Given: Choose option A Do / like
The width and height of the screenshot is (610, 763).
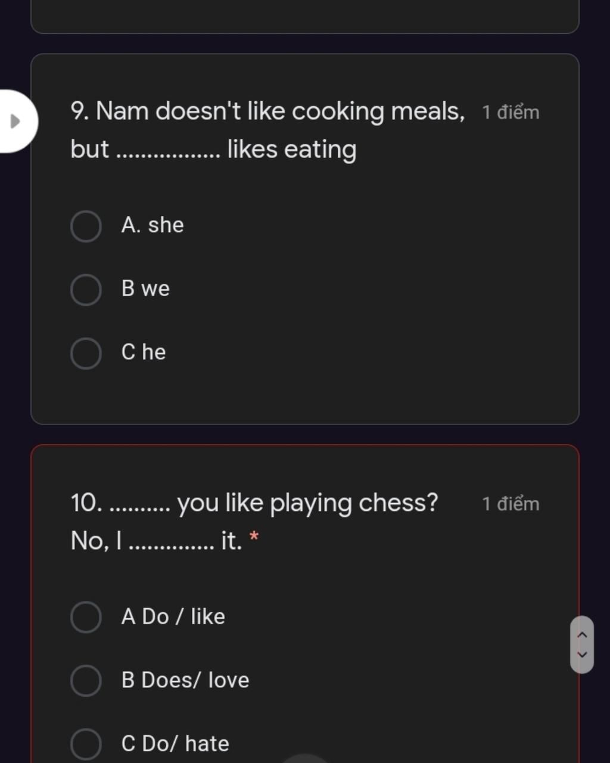Looking at the screenshot, I should coord(86,617).
